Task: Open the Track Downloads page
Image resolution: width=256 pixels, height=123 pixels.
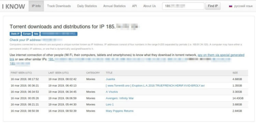Action: [x=59, y=6]
